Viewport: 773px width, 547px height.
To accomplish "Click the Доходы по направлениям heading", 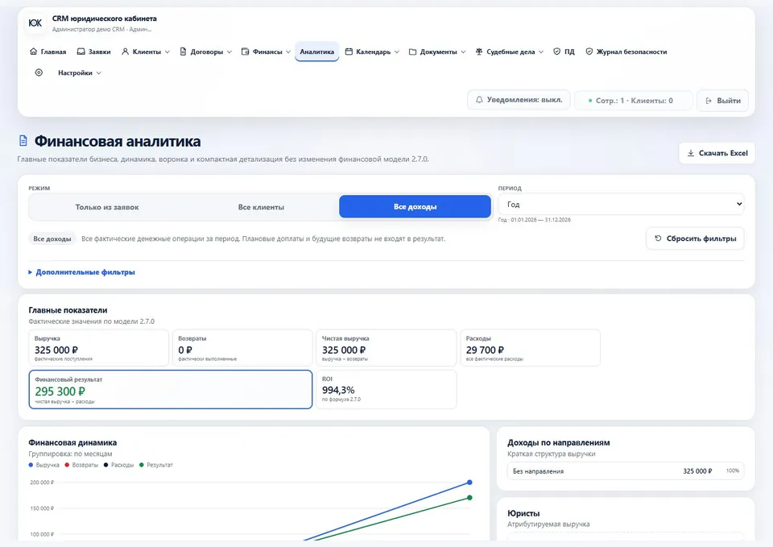I will 559,442.
